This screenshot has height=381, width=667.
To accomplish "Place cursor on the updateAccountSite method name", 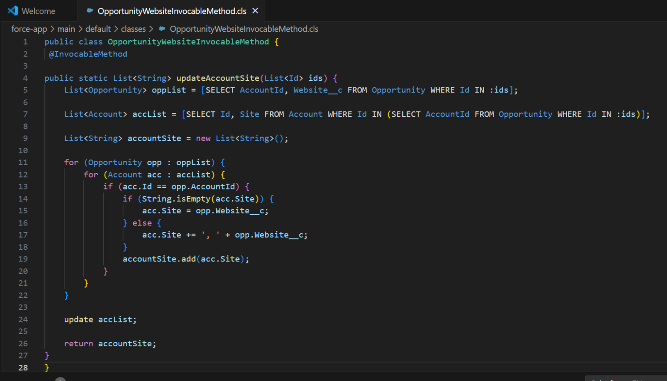I will point(219,78).
